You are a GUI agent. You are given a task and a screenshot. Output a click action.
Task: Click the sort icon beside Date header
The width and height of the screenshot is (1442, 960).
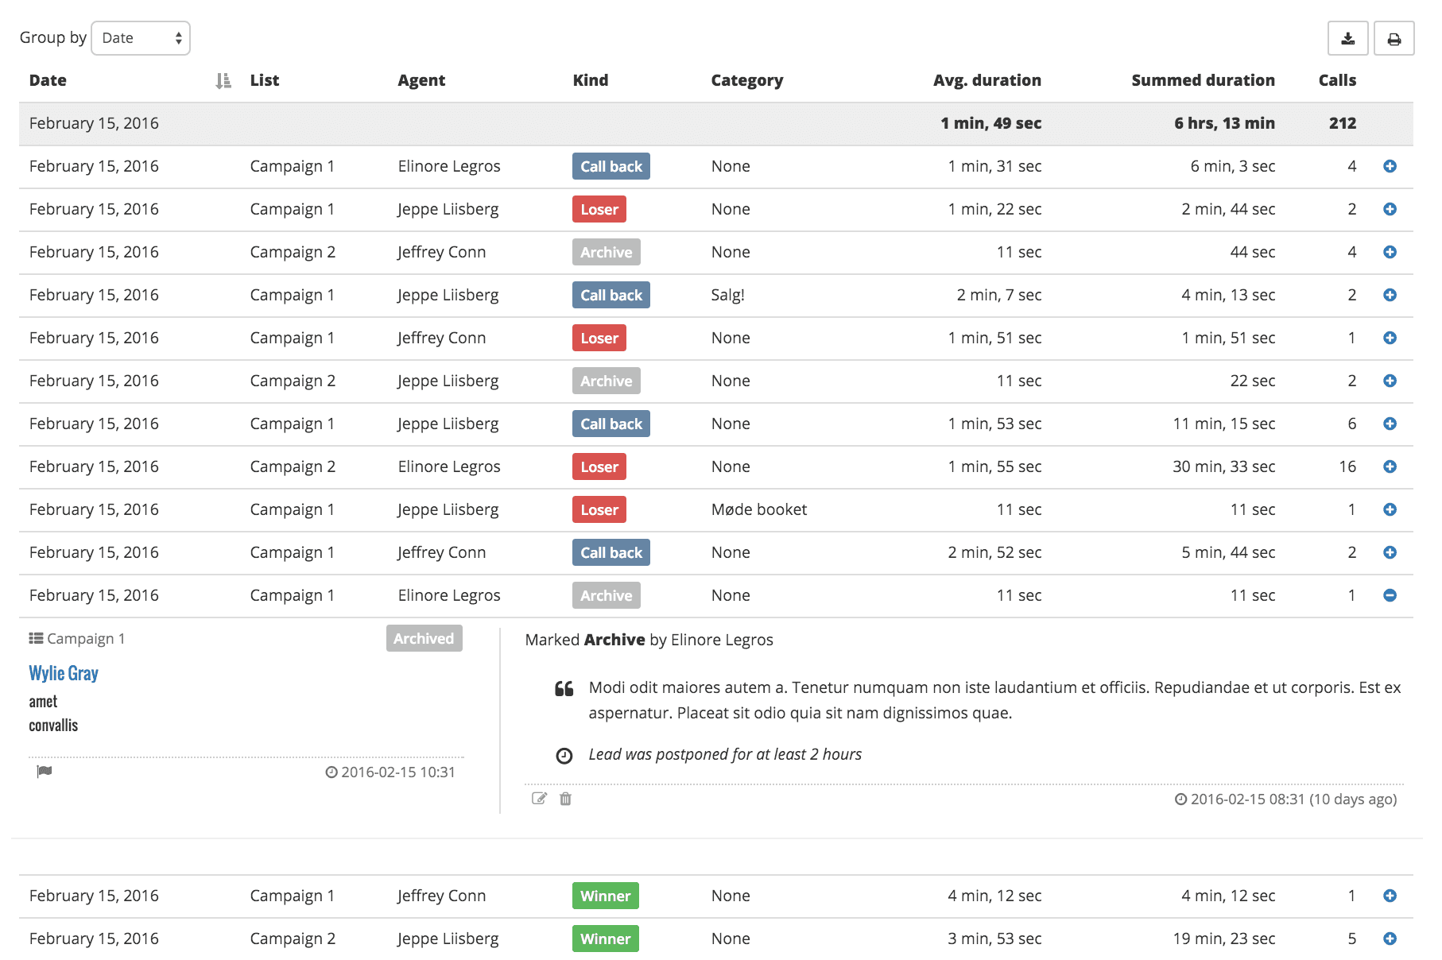coord(223,80)
